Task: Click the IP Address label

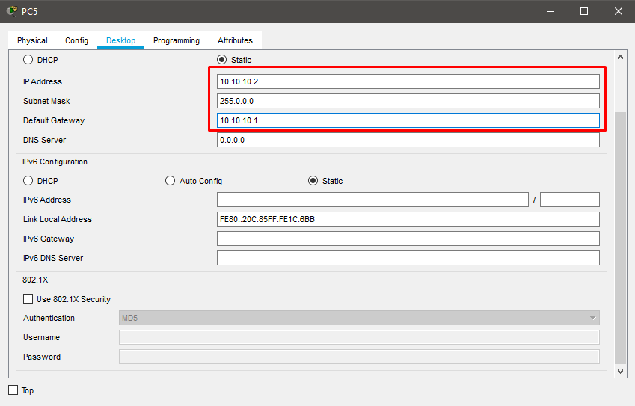Action: pyautogui.click(x=43, y=81)
